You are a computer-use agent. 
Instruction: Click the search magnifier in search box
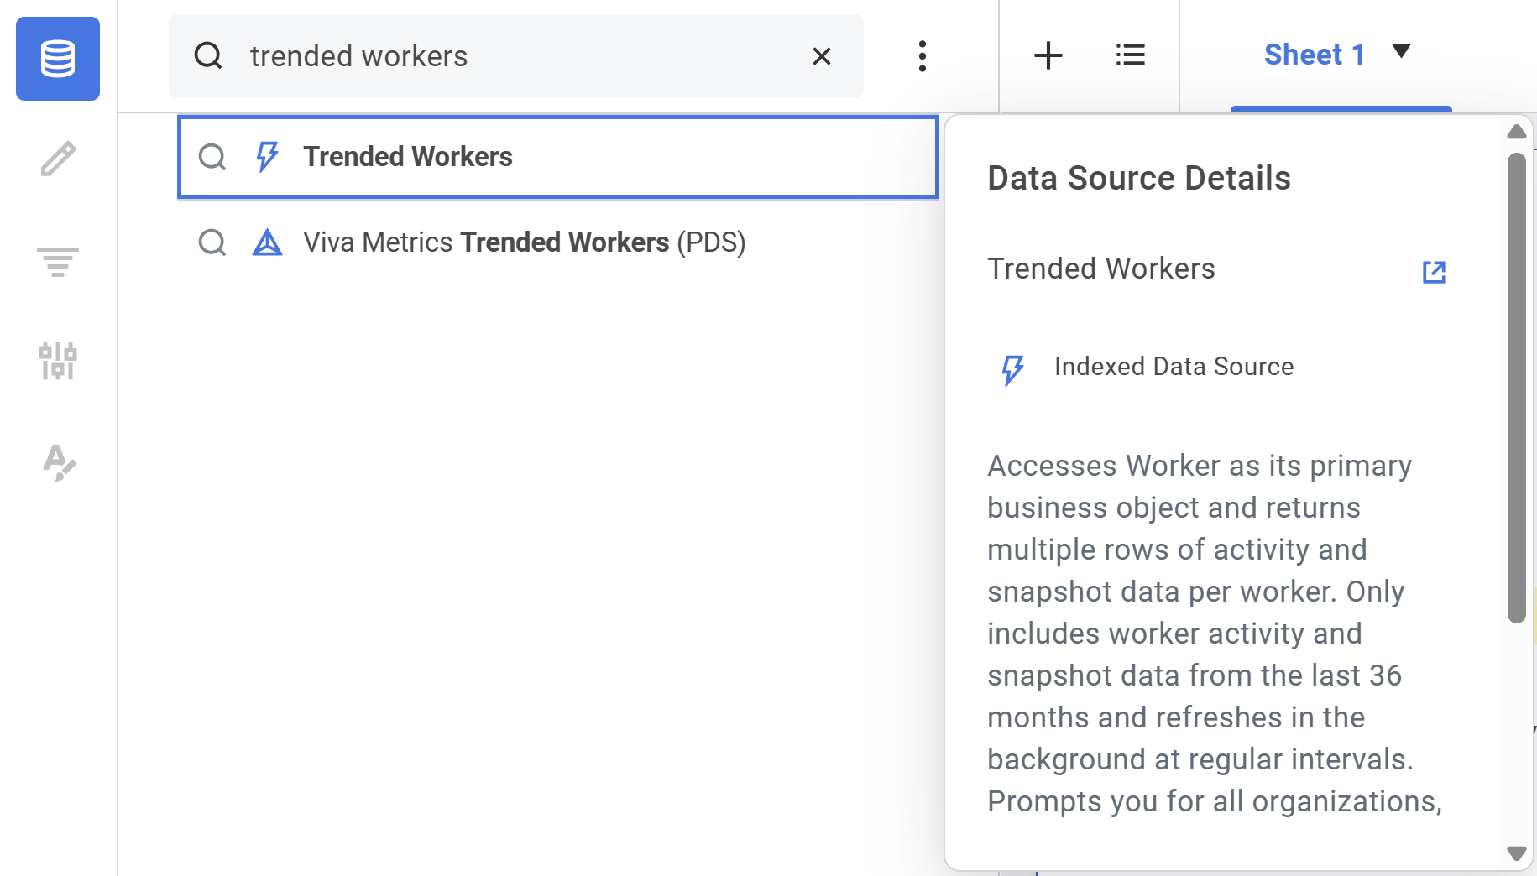[208, 56]
